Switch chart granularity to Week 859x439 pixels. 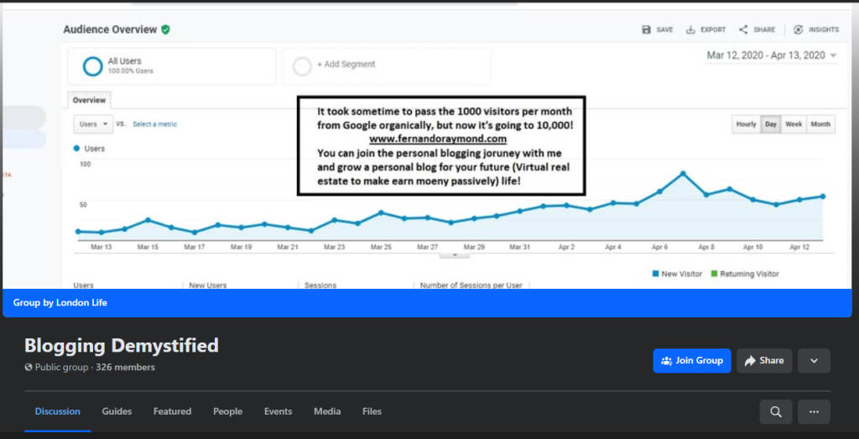pos(794,124)
